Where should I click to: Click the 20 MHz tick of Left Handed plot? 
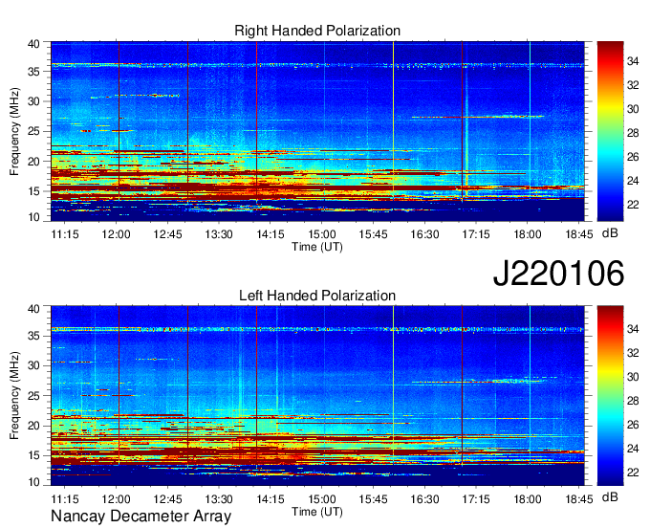coord(33,426)
